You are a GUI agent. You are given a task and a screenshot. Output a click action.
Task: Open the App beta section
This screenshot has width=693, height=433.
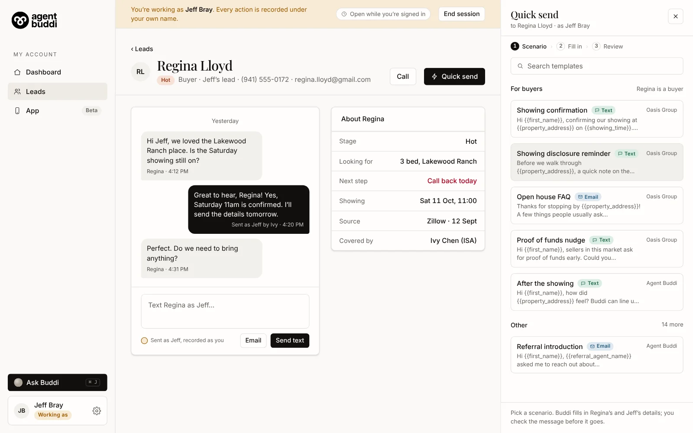click(57, 110)
